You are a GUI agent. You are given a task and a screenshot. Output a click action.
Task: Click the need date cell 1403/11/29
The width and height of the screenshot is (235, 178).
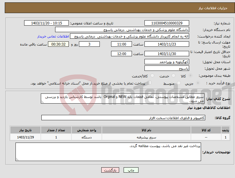(x=26, y=137)
